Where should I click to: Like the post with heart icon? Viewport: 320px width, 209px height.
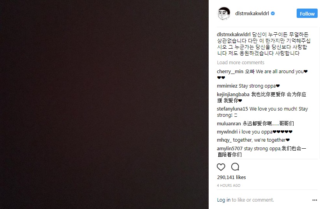[x=221, y=167]
